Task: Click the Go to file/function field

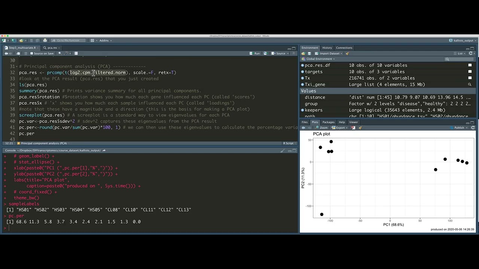Action: (x=68, y=40)
